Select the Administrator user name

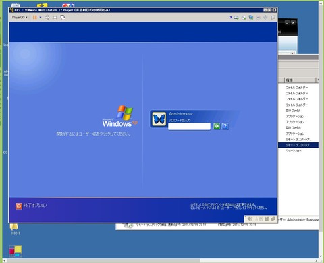(181, 114)
